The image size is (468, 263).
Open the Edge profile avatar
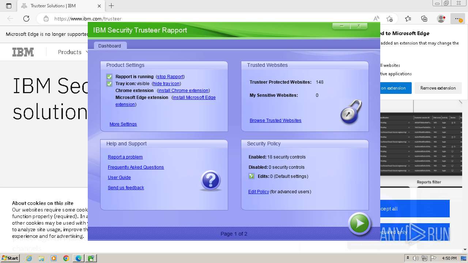(x=441, y=19)
